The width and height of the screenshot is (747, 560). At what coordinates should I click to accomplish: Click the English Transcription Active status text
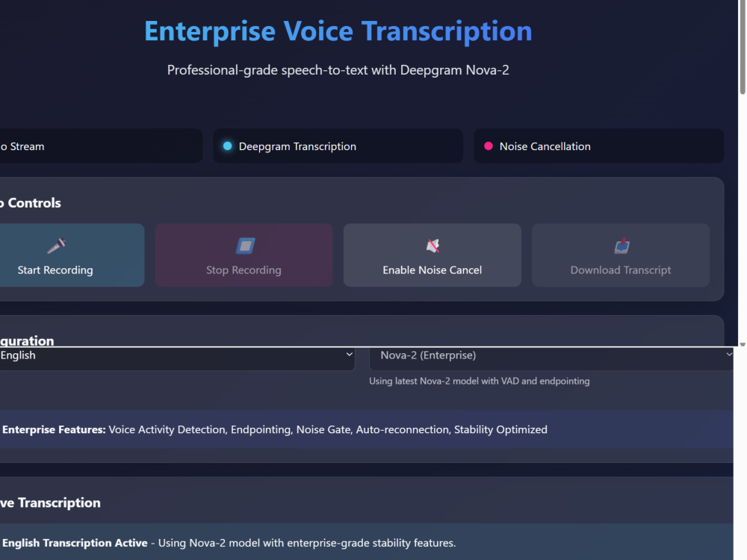click(229, 543)
